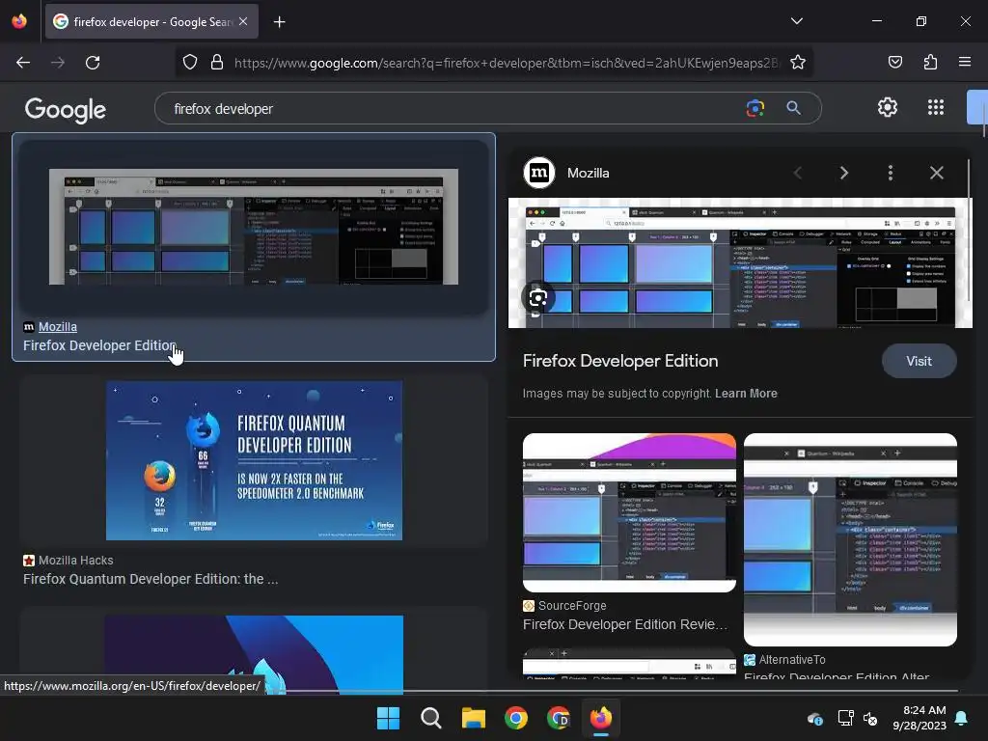
Task: Open Windows taskbar search
Action: (431, 718)
